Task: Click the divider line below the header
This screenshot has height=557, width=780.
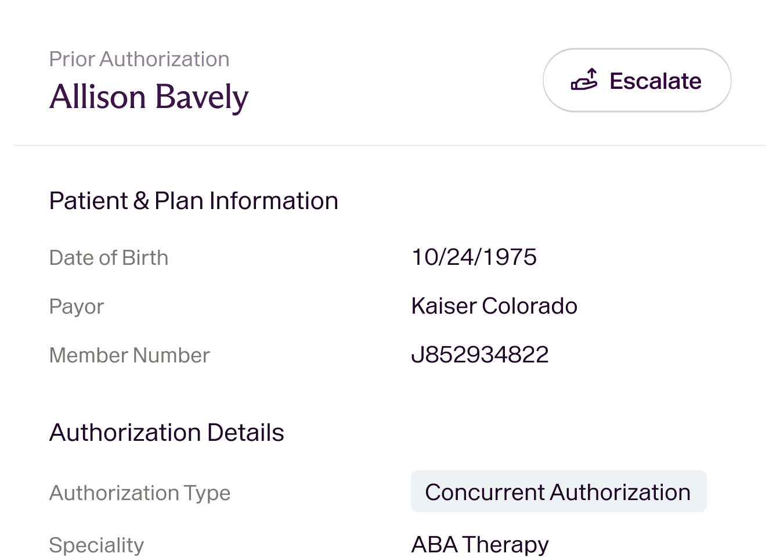Action: (390, 145)
